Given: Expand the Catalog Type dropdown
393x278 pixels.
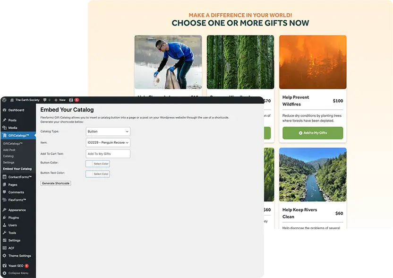Looking at the screenshot, I should pyautogui.click(x=108, y=131).
